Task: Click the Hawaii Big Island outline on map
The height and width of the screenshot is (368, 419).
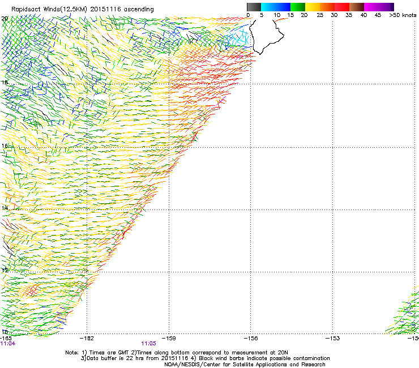Action: [266, 37]
